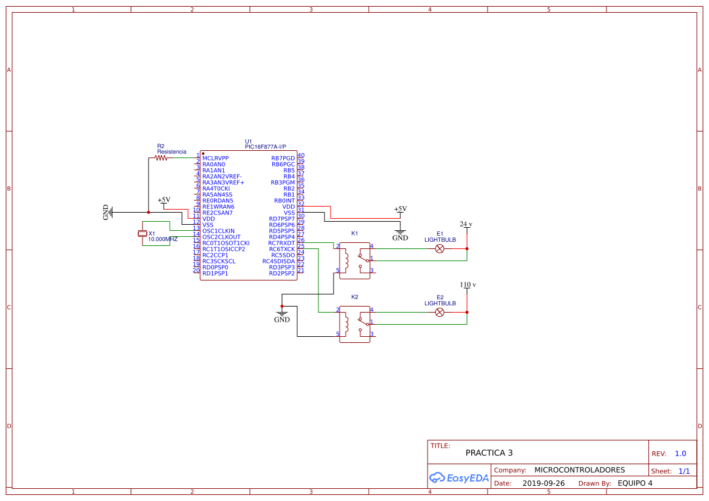Click the EasyEDA logo in the title block
This screenshot has height=501, width=709.
[x=459, y=478]
